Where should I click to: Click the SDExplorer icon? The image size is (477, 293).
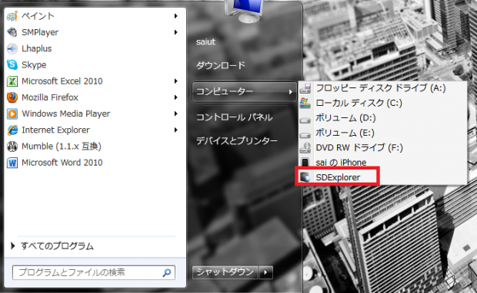305,177
